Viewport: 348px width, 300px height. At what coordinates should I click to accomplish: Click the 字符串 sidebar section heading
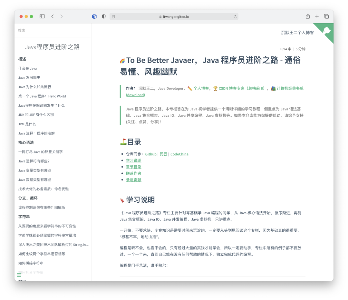(24, 217)
